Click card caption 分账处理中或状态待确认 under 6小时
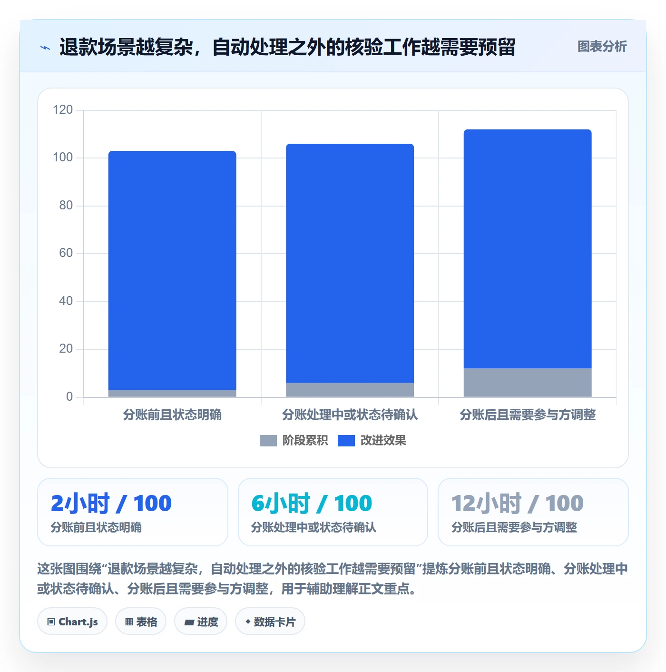666x672 pixels. (313, 527)
